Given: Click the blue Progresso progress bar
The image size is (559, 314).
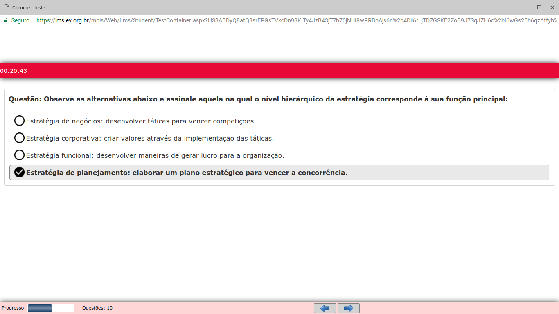Looking at the screenshot, I should click(x=40, y=308).
